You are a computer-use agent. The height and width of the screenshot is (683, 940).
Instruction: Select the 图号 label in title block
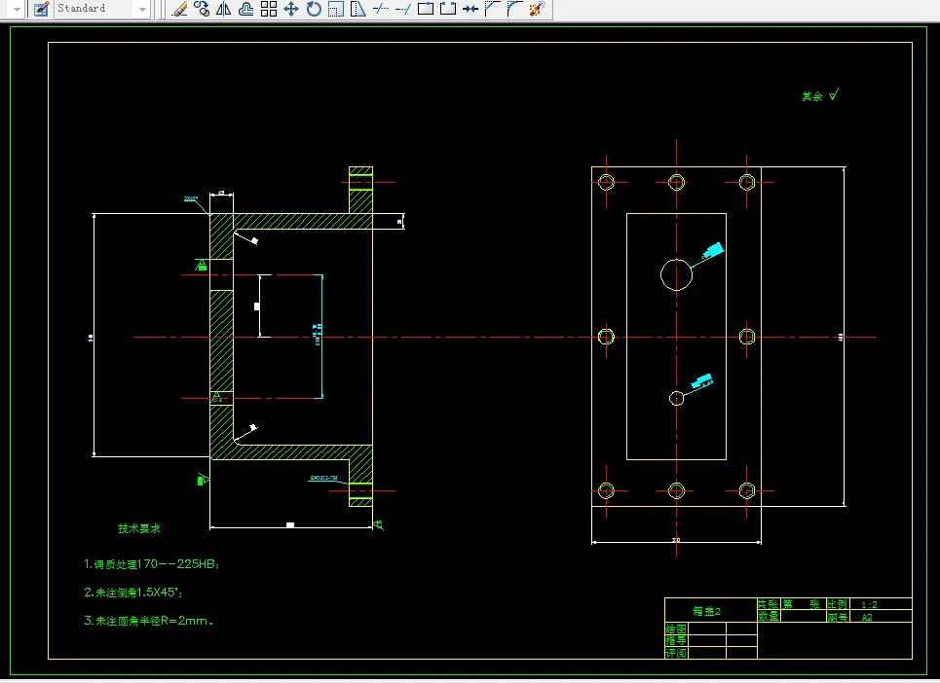837,617
